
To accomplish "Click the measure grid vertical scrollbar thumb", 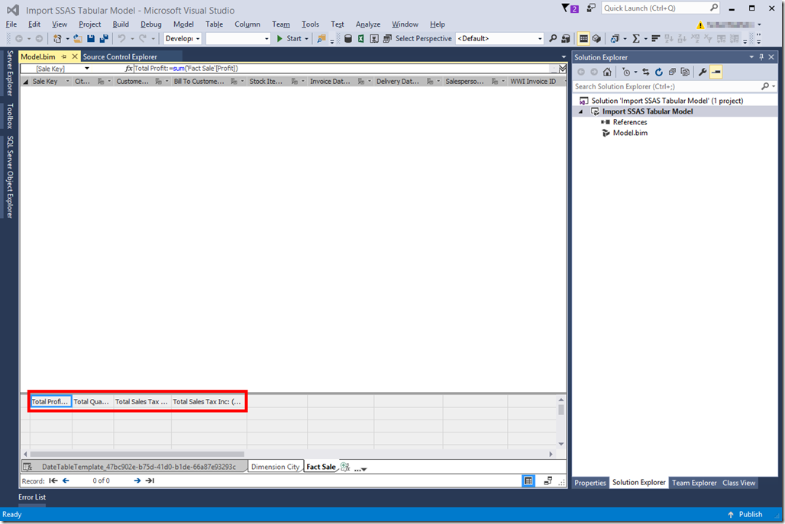I will [x=561, y=410].
